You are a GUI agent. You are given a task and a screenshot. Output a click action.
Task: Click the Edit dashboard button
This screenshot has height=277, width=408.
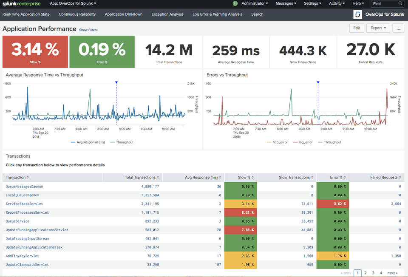point(356,28)
